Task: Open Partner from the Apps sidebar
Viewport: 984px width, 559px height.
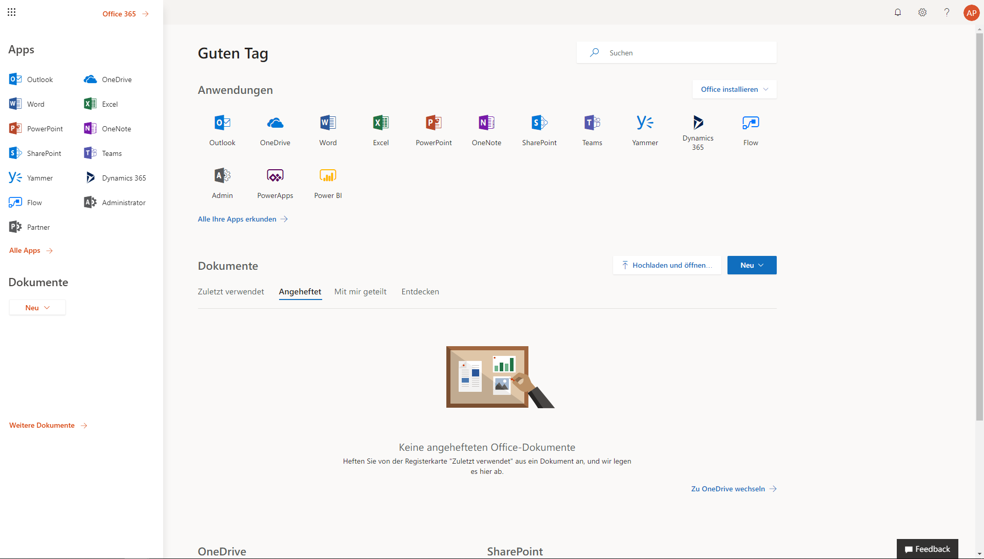Action: (x=29, y=227)
